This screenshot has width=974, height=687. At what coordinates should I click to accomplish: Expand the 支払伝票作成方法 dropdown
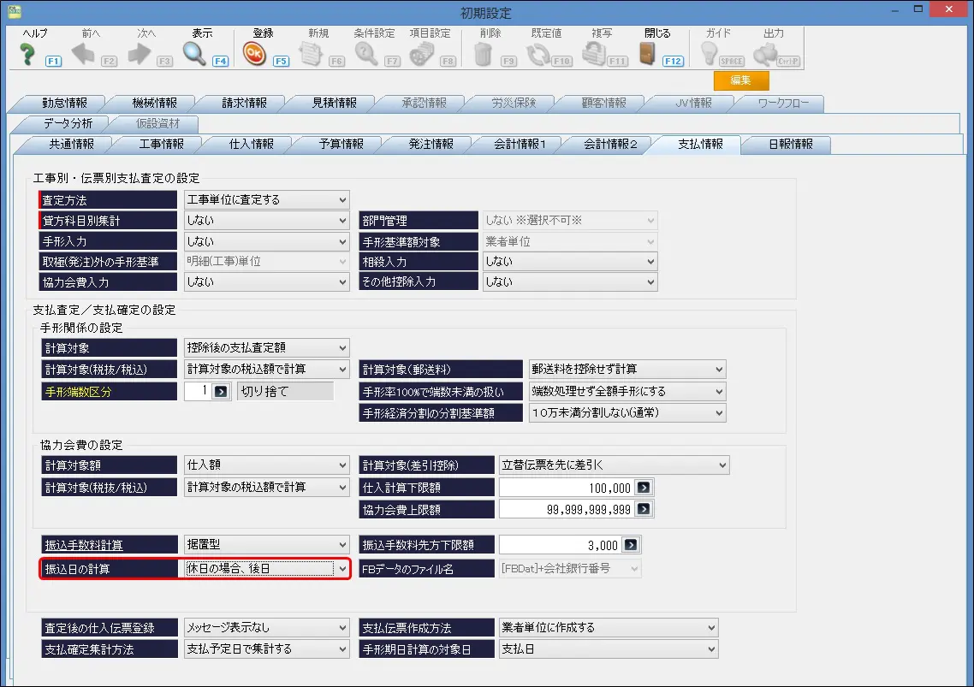[x=711, y=628]
